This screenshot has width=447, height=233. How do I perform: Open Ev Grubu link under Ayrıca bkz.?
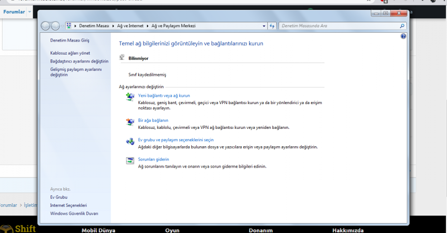pos(59,197)
